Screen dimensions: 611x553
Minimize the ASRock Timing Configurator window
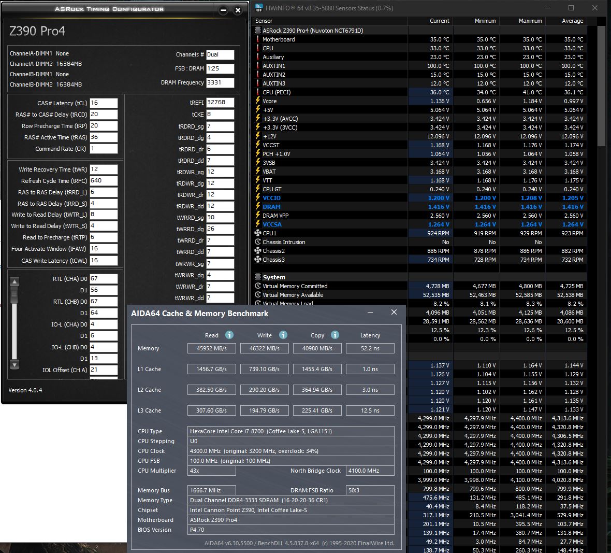223,10
